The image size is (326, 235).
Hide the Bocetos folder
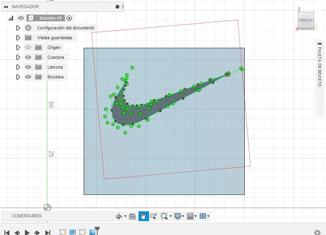click(28, 77)
